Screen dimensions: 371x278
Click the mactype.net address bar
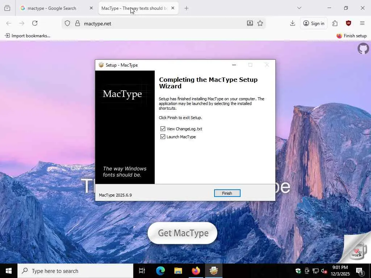click(163, 24)
